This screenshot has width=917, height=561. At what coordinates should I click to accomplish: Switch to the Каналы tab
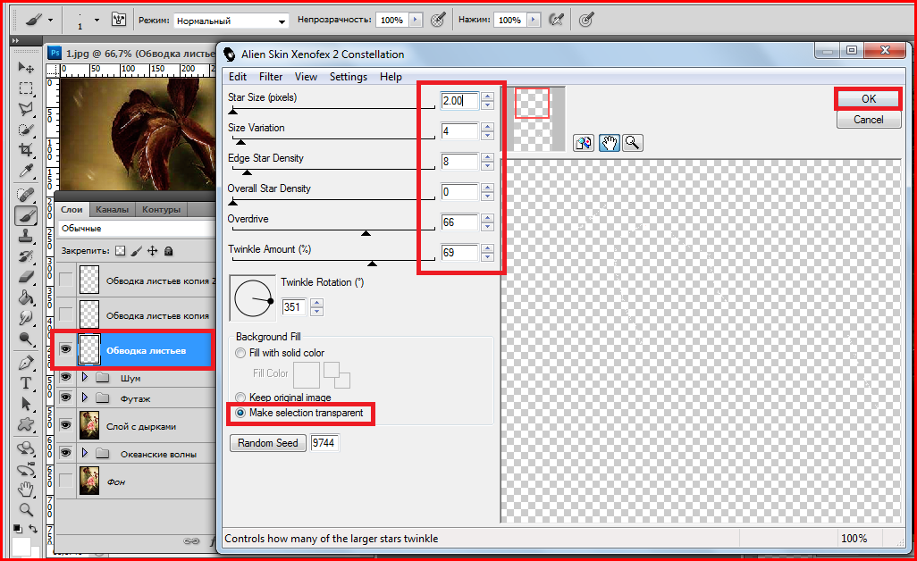click(112, 209)
